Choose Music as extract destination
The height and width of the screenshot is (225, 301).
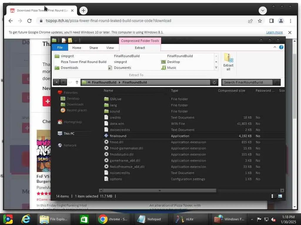169,68
